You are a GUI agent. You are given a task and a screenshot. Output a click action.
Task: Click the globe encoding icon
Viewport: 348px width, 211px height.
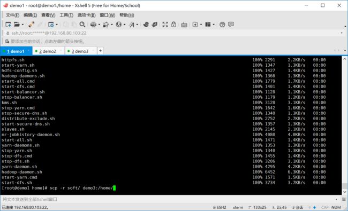pyautogui.click(x=119, y=25)
